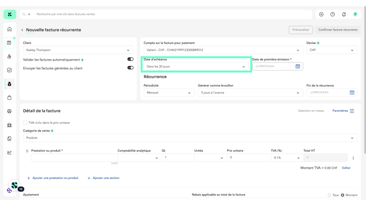Open the Client dropdown showing Keeley Thompson
Image resolution: width=366 pixels, height=206 pixels.
pos(78,50)
